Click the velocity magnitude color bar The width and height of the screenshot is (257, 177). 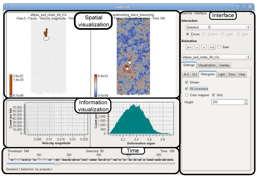[11, 86]
